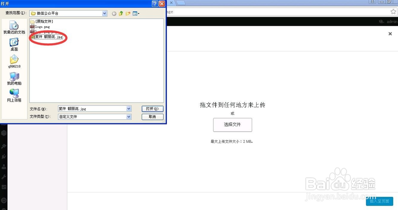This screenshot has width=398, height=210.
Task: Open the View menu icon in dialog toolbar
Action: 136,14
